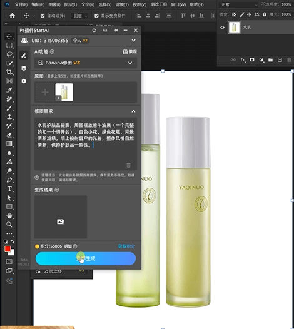Toggle the 自动选择 checkbox
The width and height of the screenshot is (294, 329).
pyautogui.click(x=43, y=16)
